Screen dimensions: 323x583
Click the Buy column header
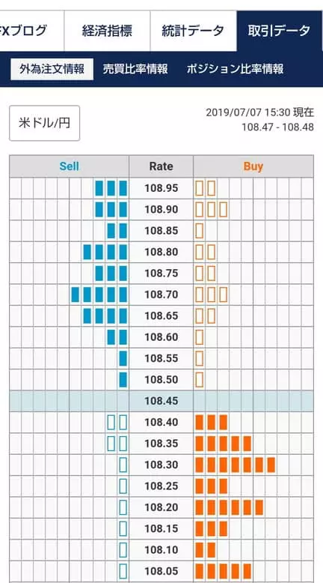pos(253,166)
